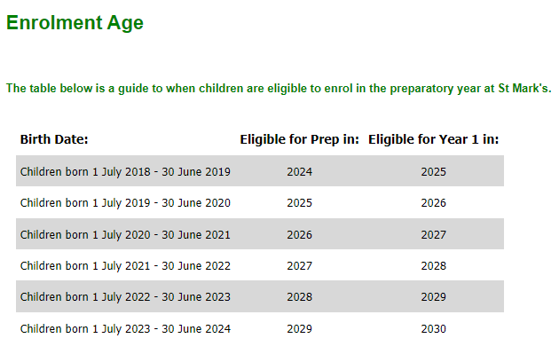Click row Children born 1 July 2022 - 30 June 2023
Image resolution: width=559 pixels, height=354 pixels.
[260, 296]
